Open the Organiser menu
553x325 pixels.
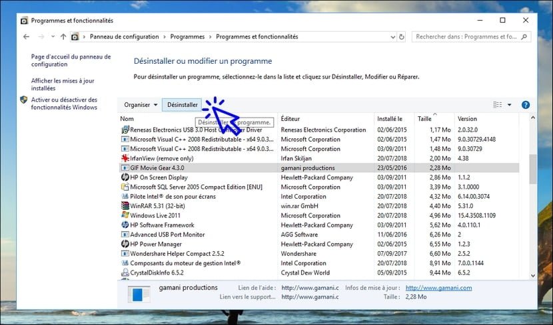(141, 105)
